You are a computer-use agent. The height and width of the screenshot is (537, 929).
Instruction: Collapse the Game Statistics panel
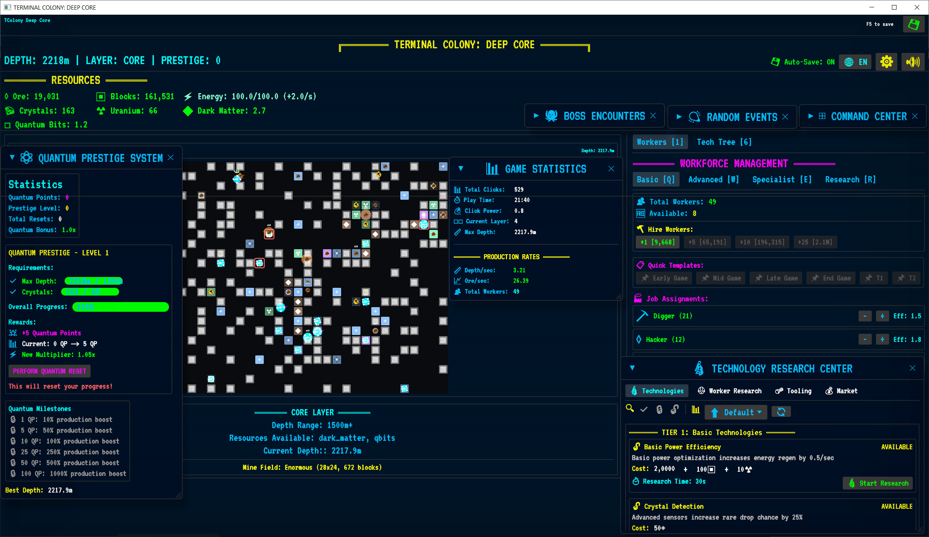(x=461, y=169)
